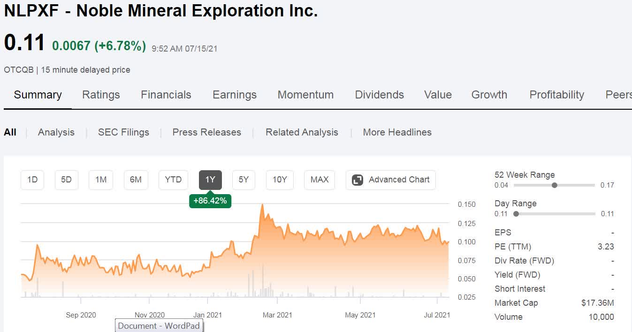Image resolution: width=632 pixels, height=332 pixels.
Task: Select the 1D chart range
Action: 32,180
